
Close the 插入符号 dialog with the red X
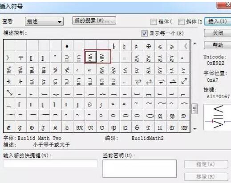[x=224, y=5]
